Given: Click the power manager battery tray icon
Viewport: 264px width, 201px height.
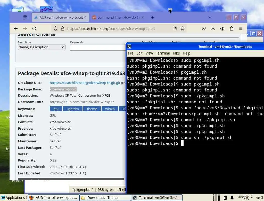Looking at the screenshot, I should click(225, 198).
